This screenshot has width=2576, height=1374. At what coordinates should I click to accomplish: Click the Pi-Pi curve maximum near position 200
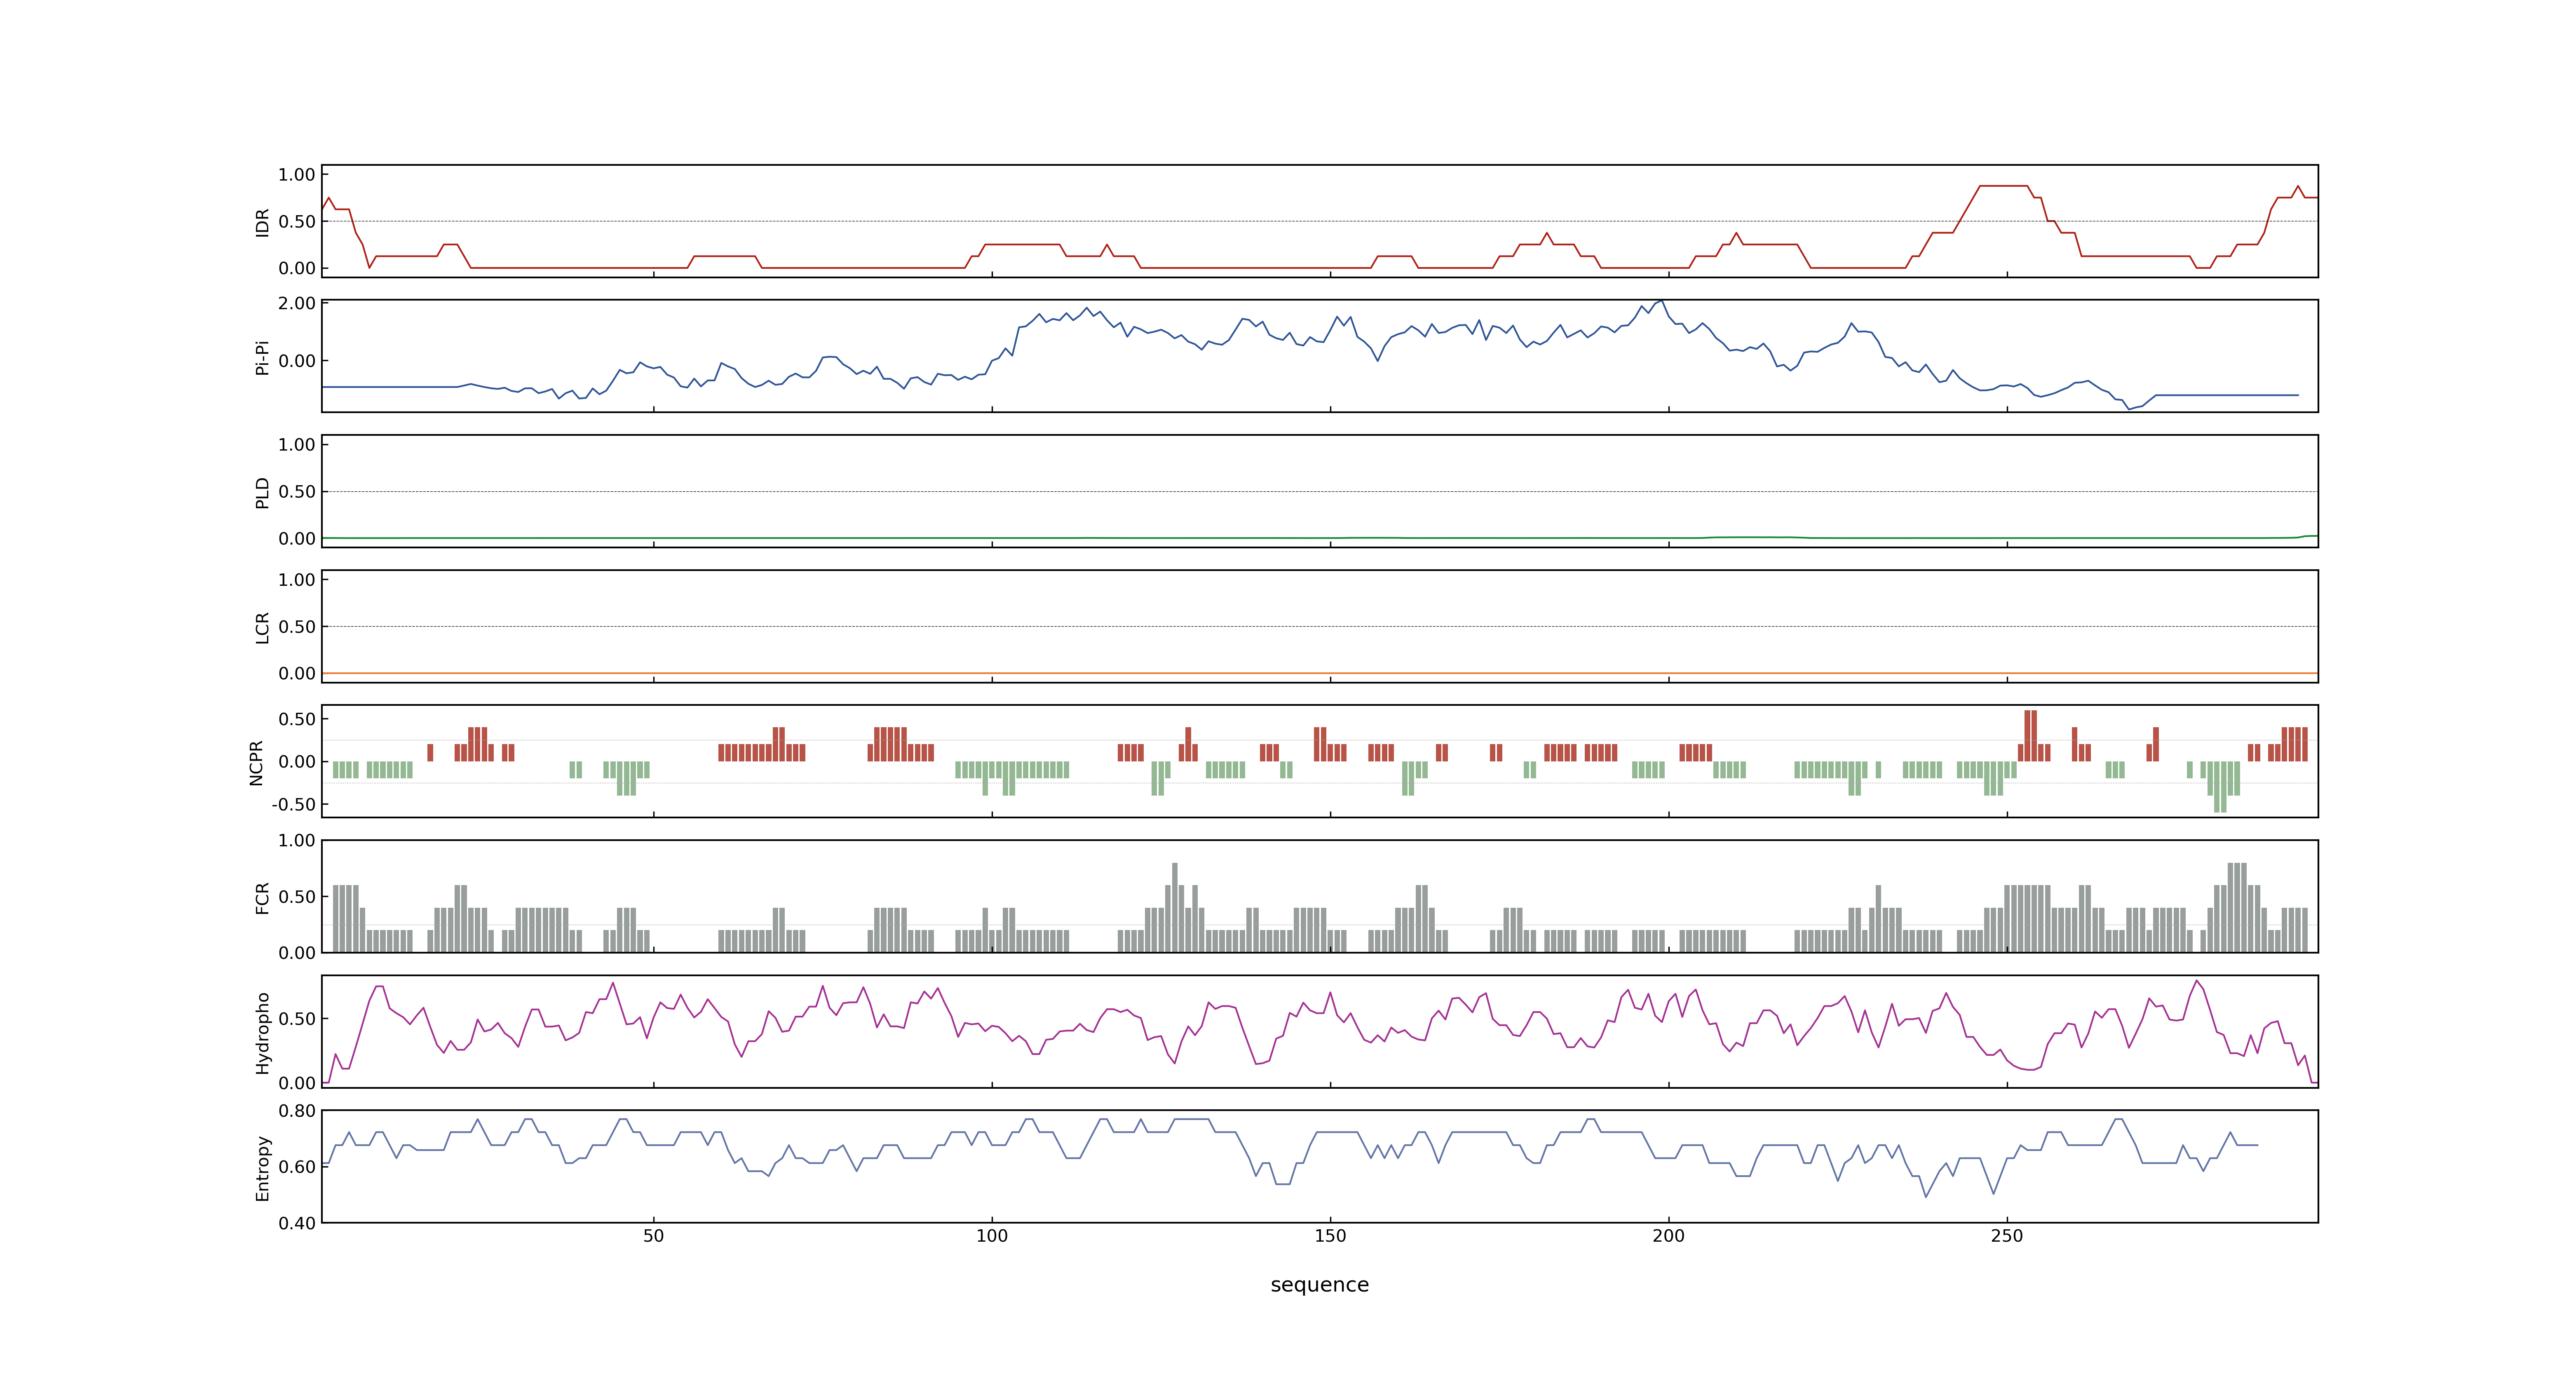[1661, 301]
